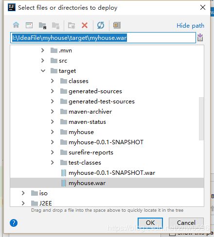Toggle show hidden files and directories
Screen dimensions: 214x237
pyautogui.click(x=117, y=25)
